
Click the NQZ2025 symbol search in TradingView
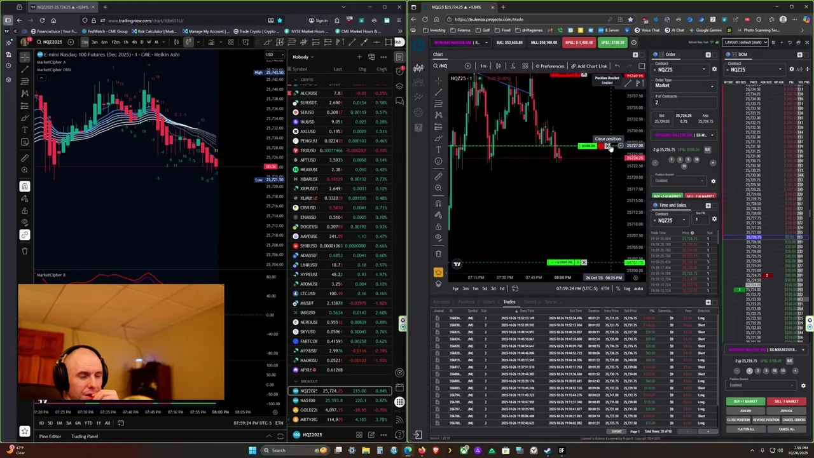pyautogui.click(x=52, y=42)
